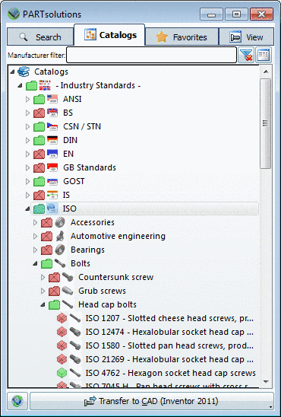Select ISO 4762 Hexagon socket head cap screws
Image resolution: width=281 pixels, height=417 pixels.
pyautogui.click(x=171, y=373)
